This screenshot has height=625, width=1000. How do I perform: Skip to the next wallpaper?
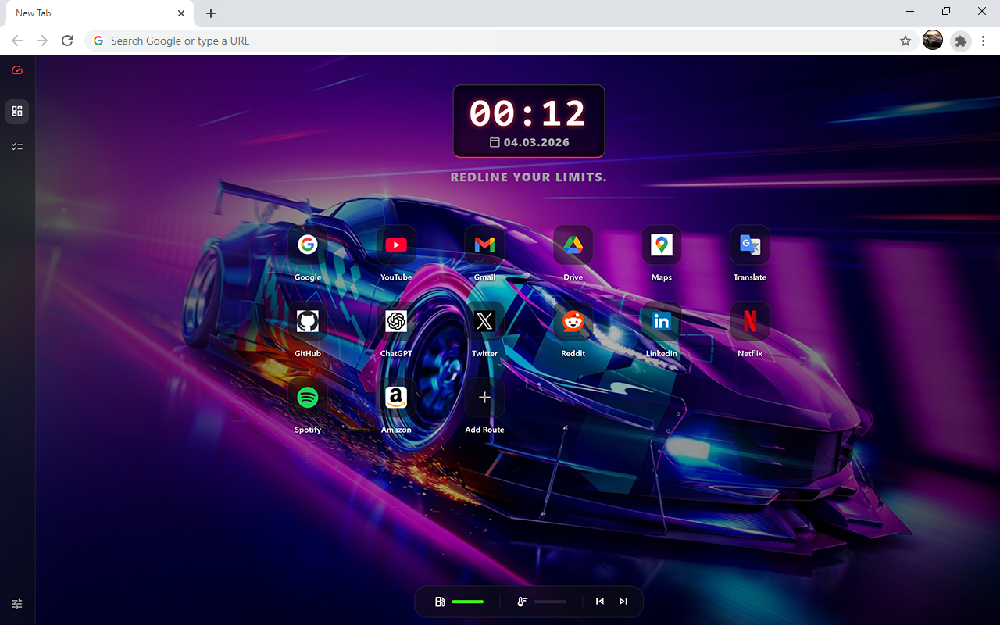pyautogui.click(x=623, y=602)
